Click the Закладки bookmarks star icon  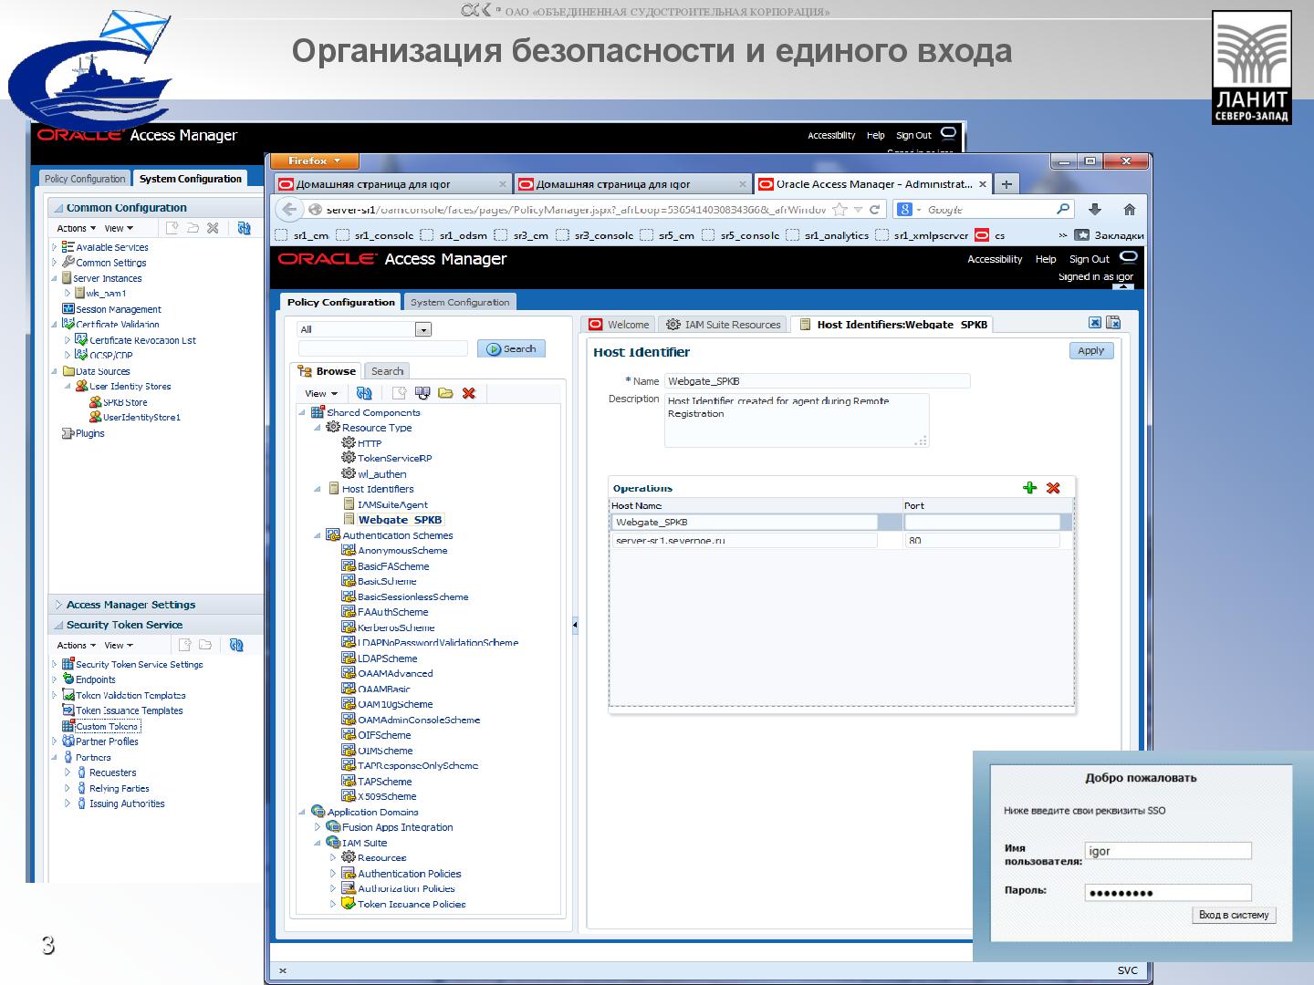1082,235
